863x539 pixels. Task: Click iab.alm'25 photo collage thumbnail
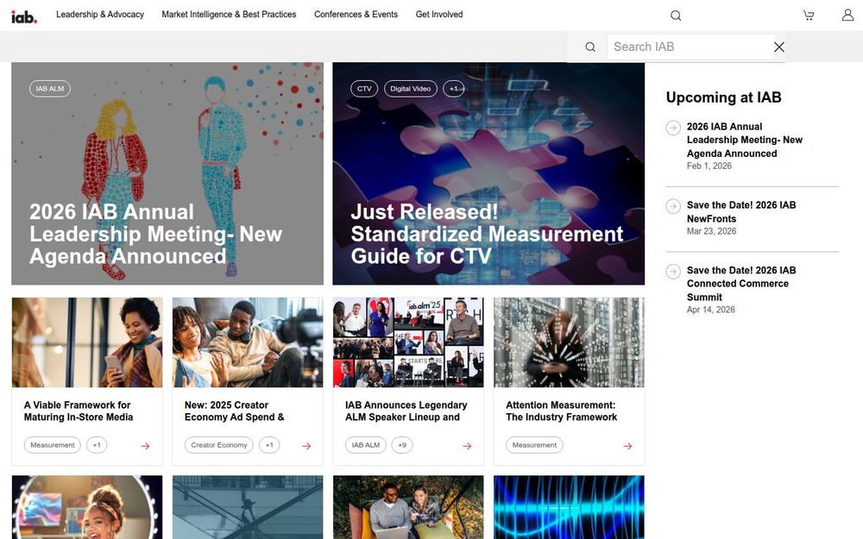(x=408, y=342)
